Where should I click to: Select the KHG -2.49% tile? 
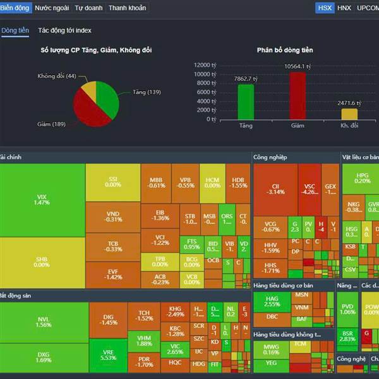[x=175, y=312]
